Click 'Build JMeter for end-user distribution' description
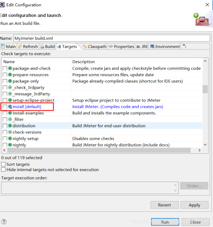Viewport: 213px width, 227px height. pyautogui.click(x=109, y=126)
